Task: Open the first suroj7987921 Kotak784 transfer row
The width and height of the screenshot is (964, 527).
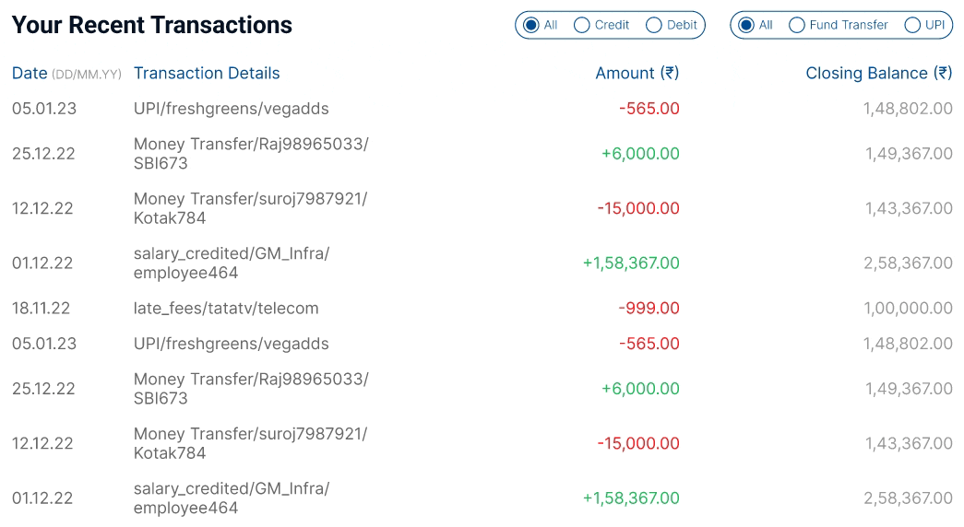Action: pos(249,208)
